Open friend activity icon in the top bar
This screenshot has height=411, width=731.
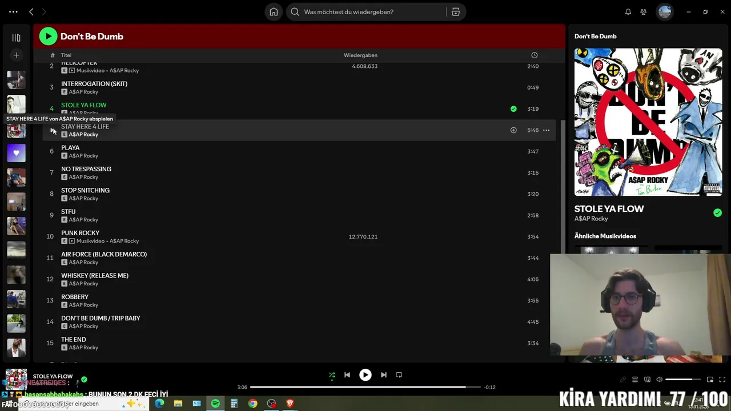(x=644, y=12)
